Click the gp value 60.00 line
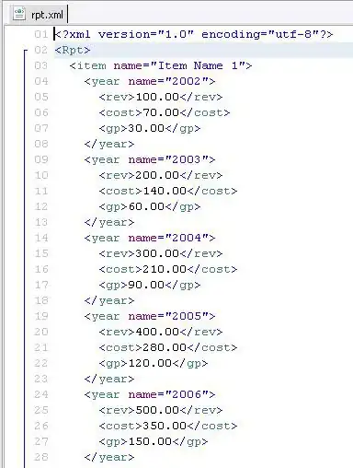Screen dimensions: 353x468 [x=150, y=206]
